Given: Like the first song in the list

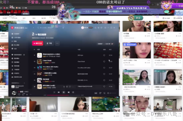Looking at the screenshot, I should coord(104,55).
